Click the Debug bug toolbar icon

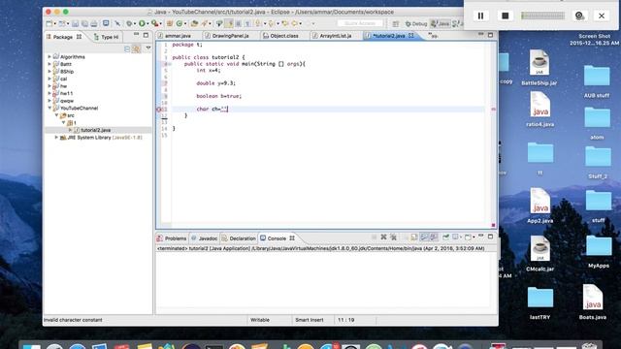pyautogui.click(x=129, y=23)
